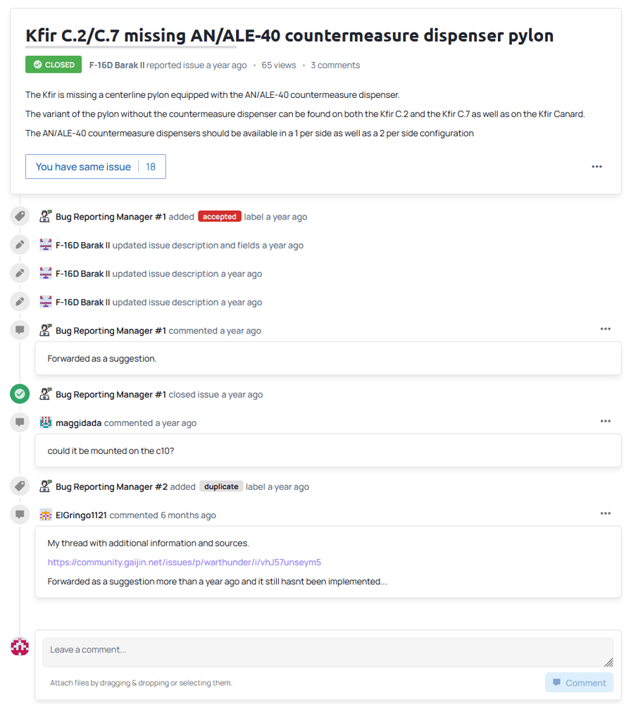Click the 'You have same issue' button
The width and height of the screenshot is (631, 704).
96,167
